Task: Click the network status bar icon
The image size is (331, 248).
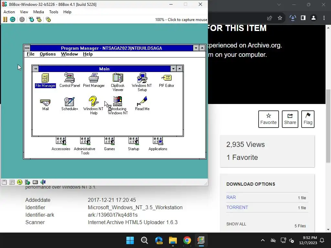Action: coord(27,182)
